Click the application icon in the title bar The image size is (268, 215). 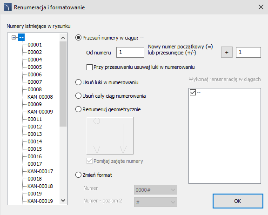click(8, 7)
